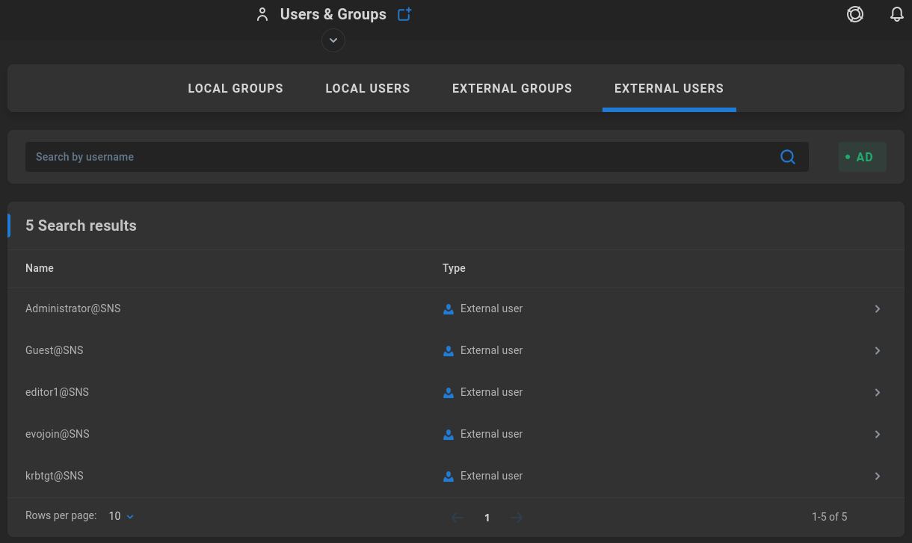Image resolution: width=912 pixels, height=543 pixels.
Task: Go to previous page arrow
Action: pos(457,518)
